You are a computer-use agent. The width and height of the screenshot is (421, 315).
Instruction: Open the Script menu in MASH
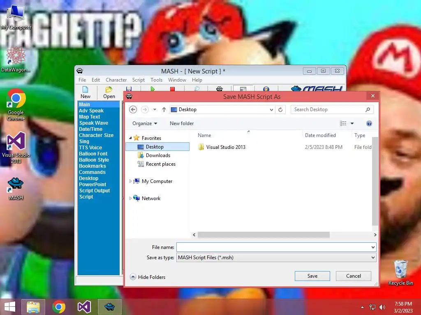[138, 80]
